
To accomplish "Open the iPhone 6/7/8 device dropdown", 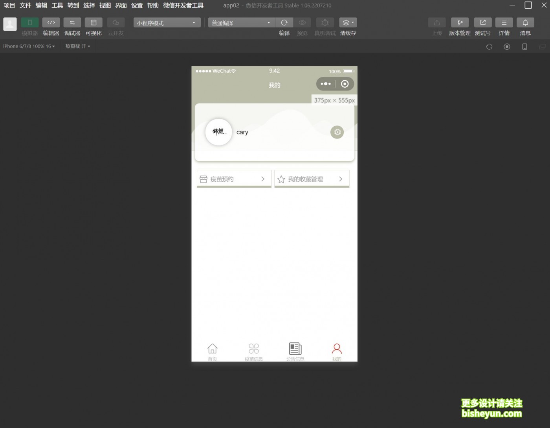I will click(29, 46).
